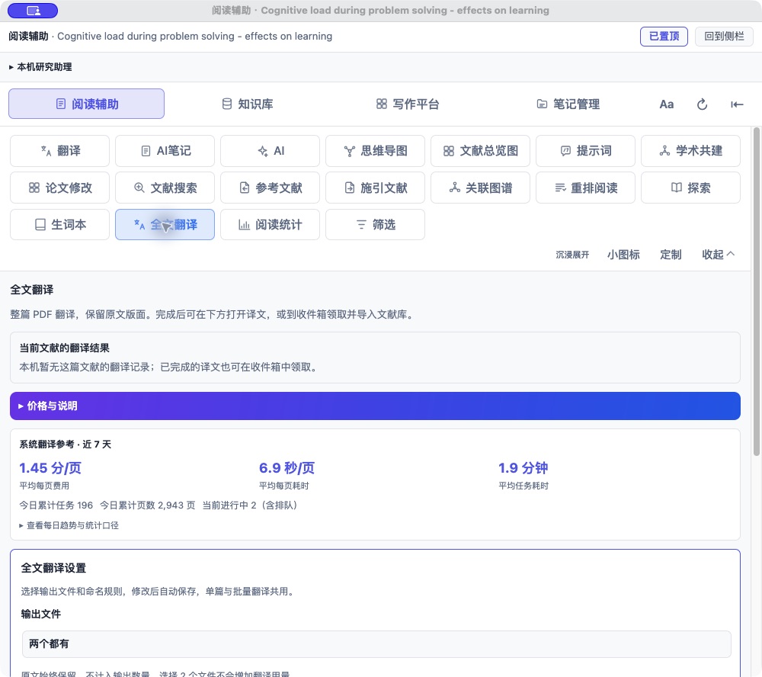This screenshot has height=677, width=762.
Task: Click the refresh icon
Action: (x=702, y=104)
